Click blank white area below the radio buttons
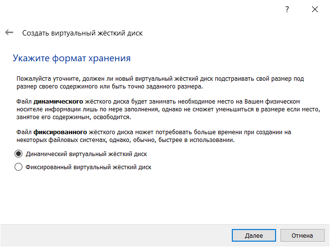330x247 pixels. tap(165, 198)
